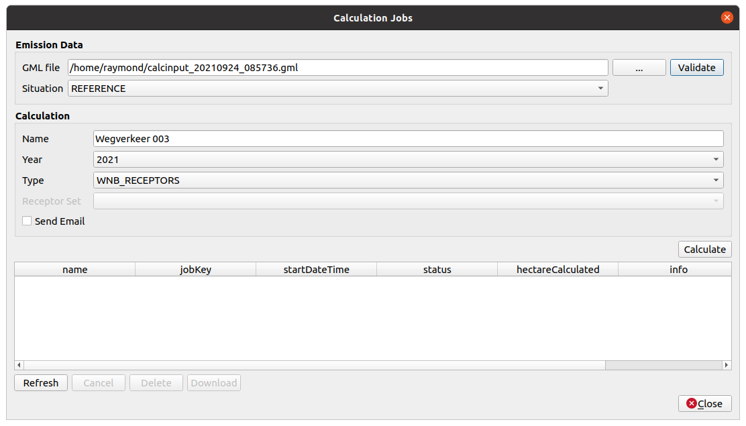Click the status column header
Image resolution: width=746 pixels, height=426 pixels.
[x=437, y=270]
